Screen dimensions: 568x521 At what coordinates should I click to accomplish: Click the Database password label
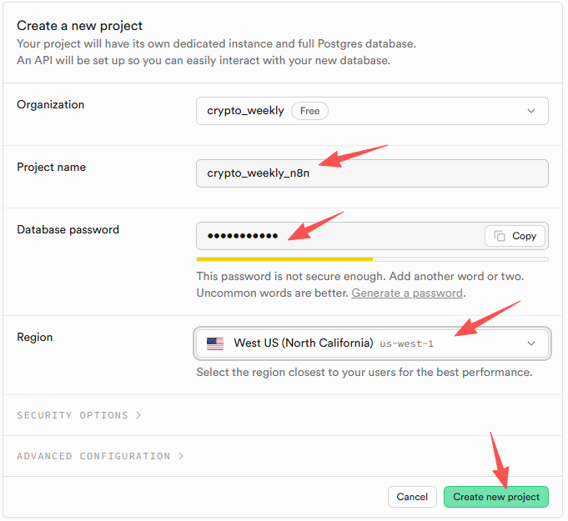[x=68, y=230]
